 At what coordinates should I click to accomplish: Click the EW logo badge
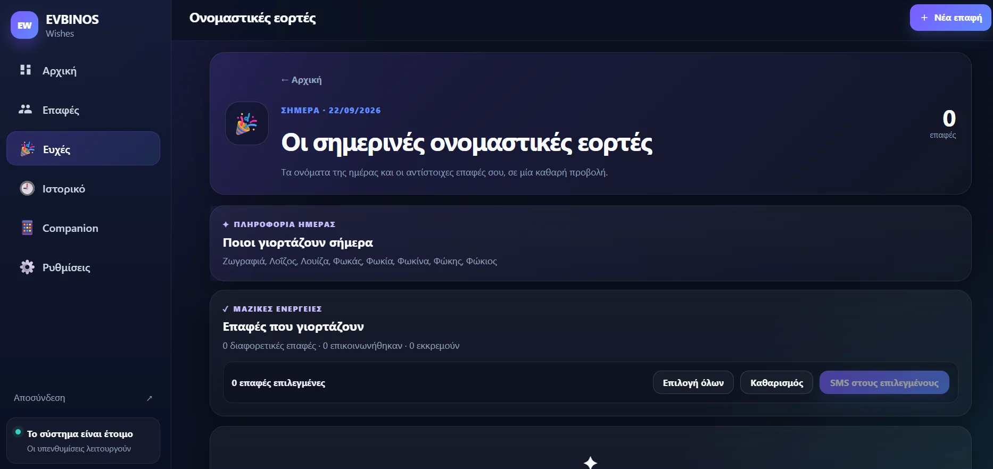(24, 25)
